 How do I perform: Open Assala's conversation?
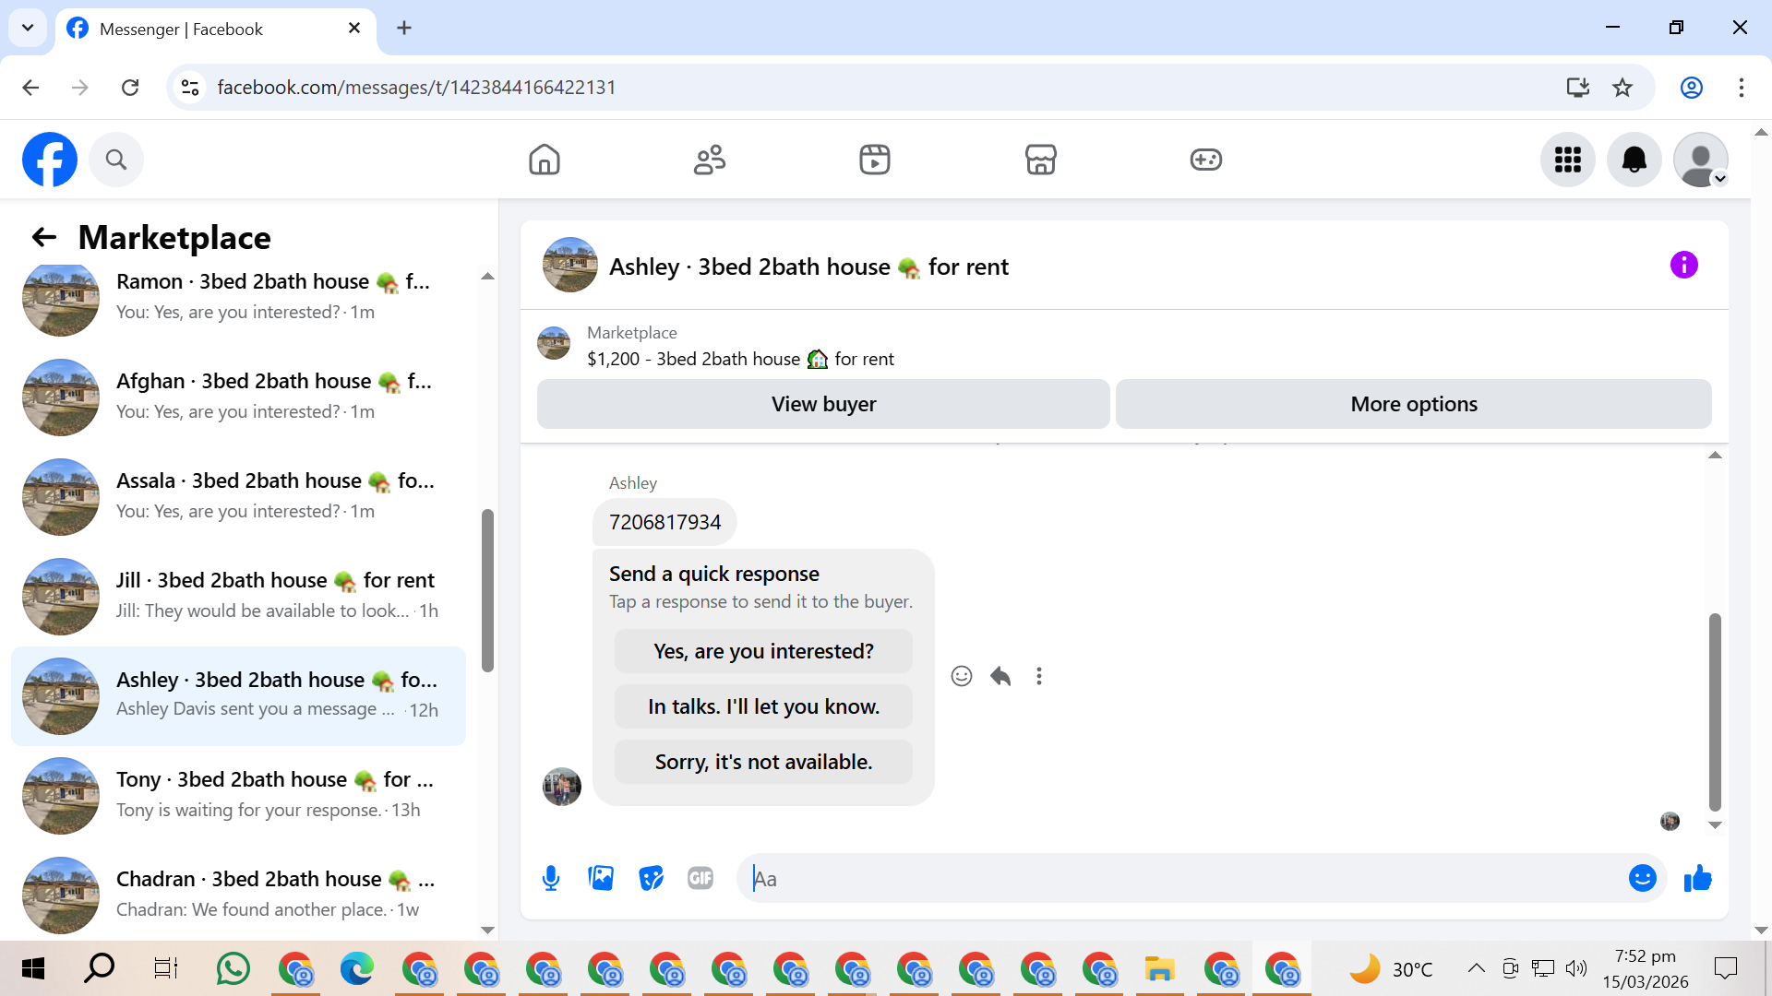(238, 496)
